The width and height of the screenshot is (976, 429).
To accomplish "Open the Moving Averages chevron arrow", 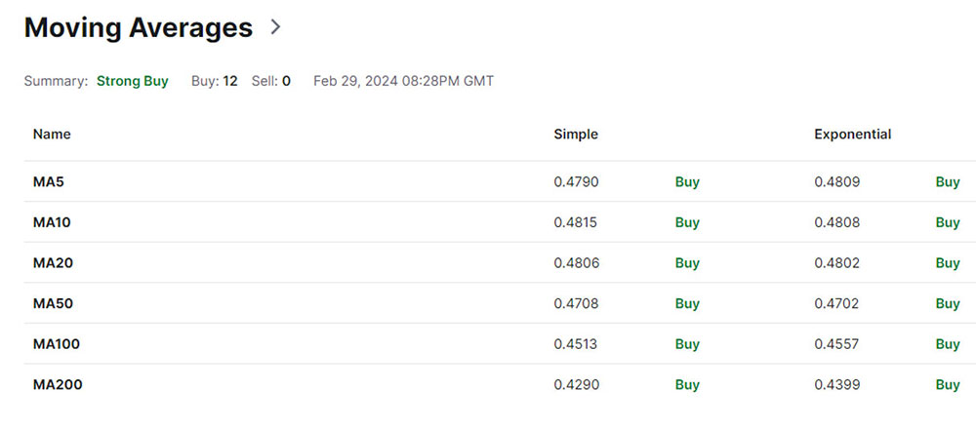I will pos(276,27).
